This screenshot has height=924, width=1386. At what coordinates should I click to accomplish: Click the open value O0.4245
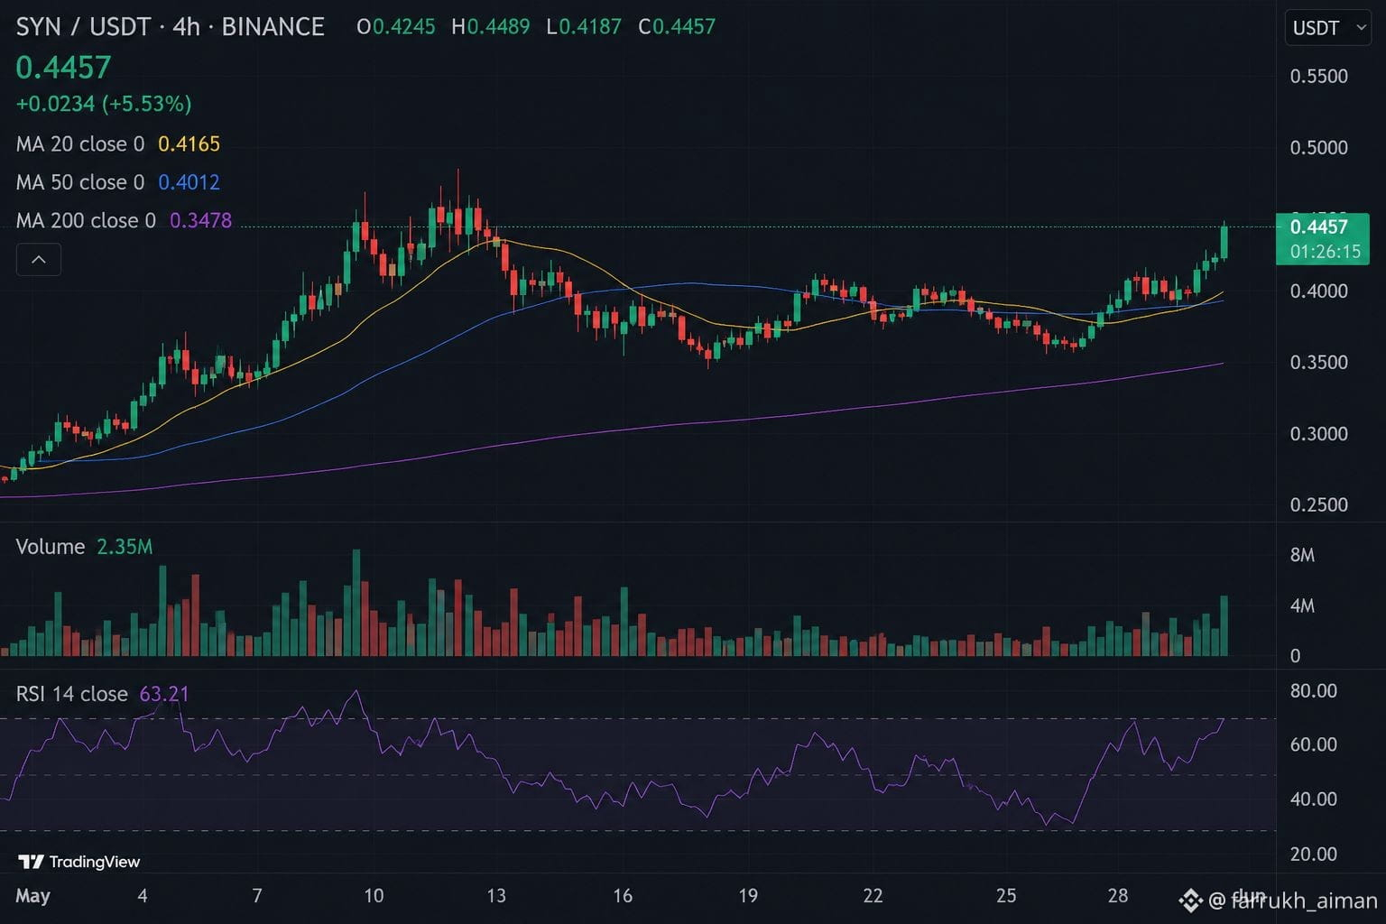[396, 27]
